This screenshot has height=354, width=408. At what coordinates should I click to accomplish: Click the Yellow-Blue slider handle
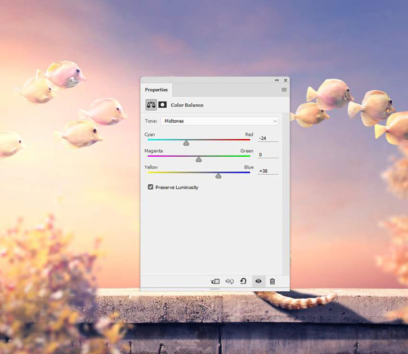click(x=218, y=176)
